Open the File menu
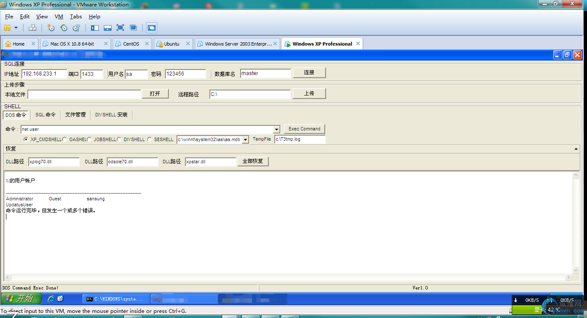The image size is (587, 318). tap(9, 17)
